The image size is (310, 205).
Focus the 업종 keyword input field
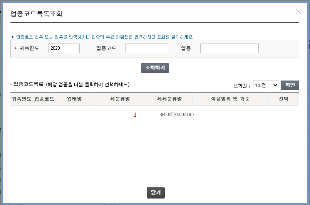[230, 48]
